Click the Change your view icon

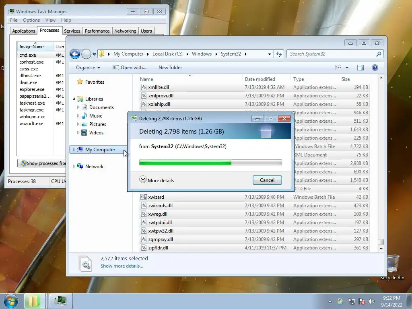338,68
